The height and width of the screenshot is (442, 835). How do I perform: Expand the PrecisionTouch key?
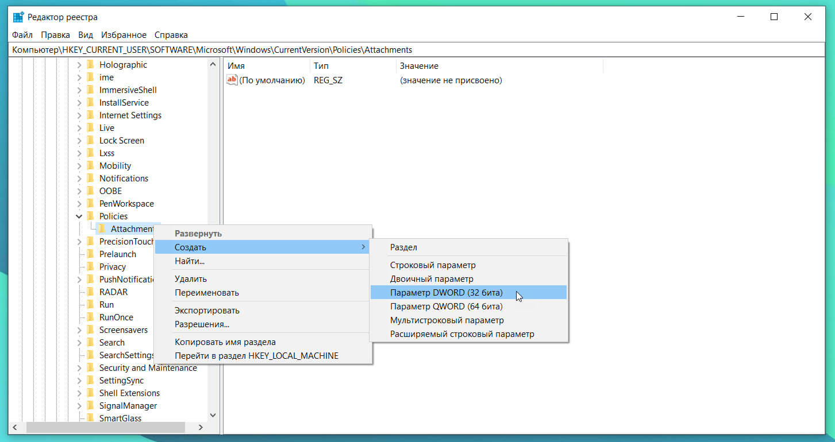point(79,242)
